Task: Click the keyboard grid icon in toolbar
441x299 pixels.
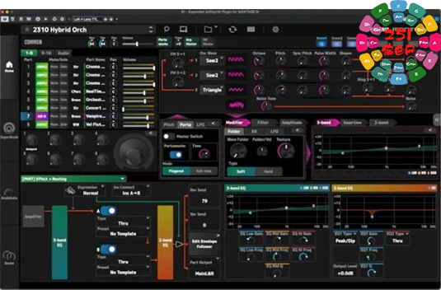Action: coord(251,29)
